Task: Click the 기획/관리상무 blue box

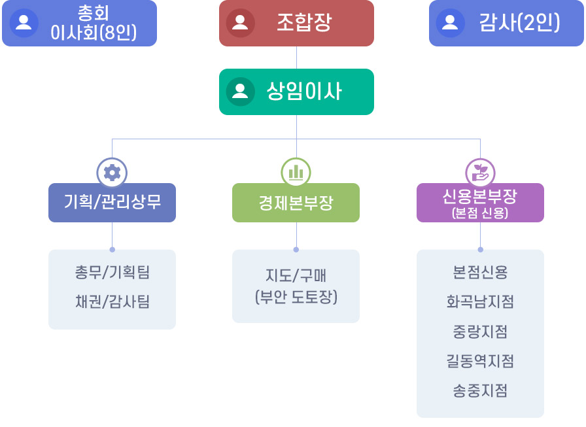Action: (112, 203)
